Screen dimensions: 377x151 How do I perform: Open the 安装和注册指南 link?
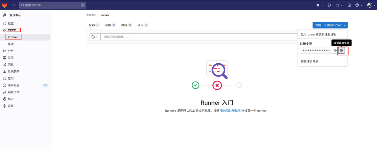[x=230, y=111]
